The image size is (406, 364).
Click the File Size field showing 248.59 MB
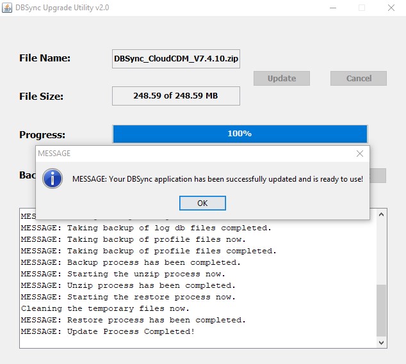click(x=176, y=96)
